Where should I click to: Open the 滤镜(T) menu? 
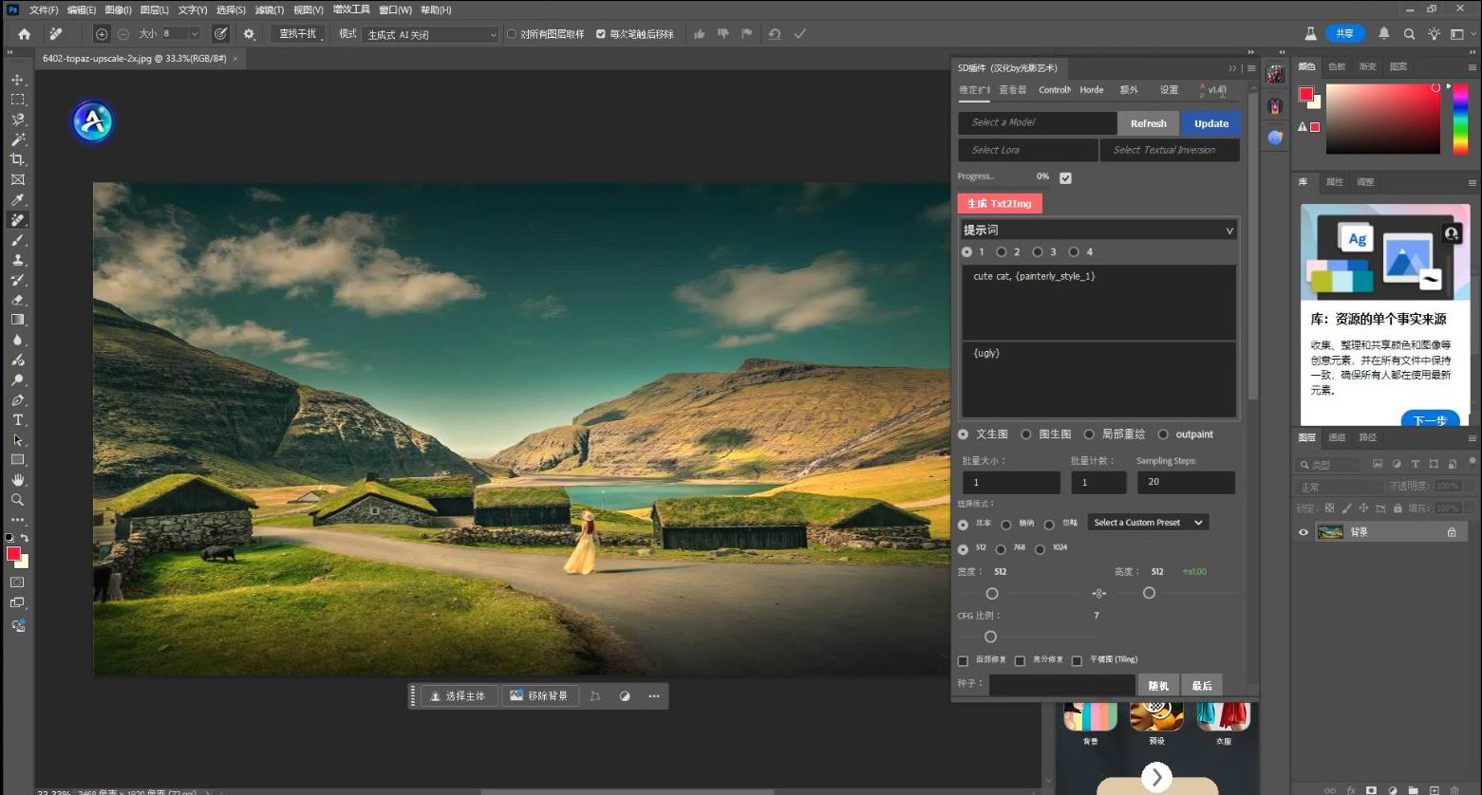coord(270,9)
